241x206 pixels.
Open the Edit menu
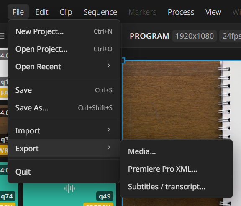click(x=42, y=12)
